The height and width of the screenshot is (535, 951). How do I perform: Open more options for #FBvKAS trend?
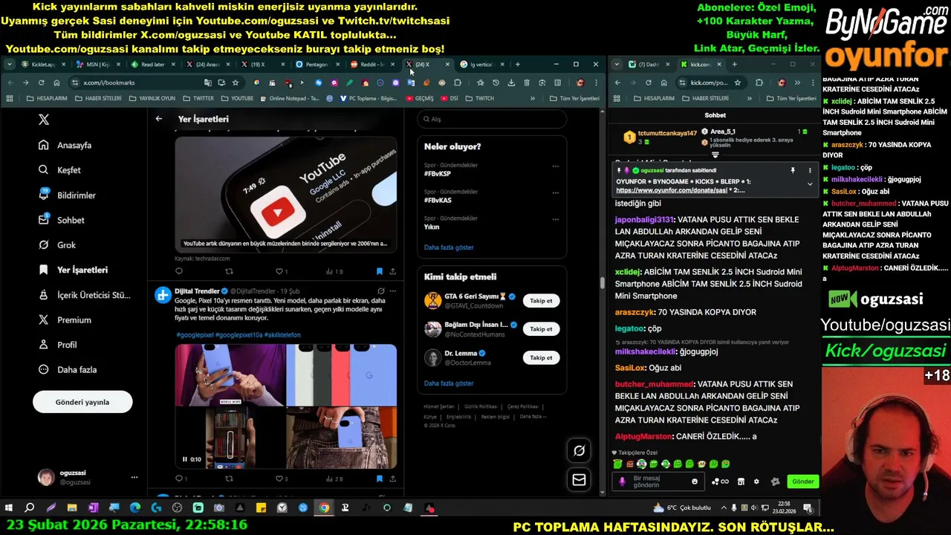coord(555,193)
